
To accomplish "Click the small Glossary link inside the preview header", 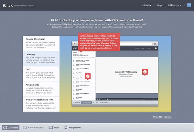I will [137, 48].
